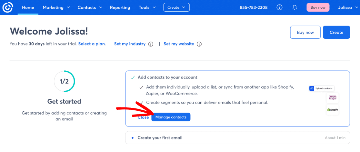Go to the Home tab
This screenshot has height=152, width=360.
[28, 7]
